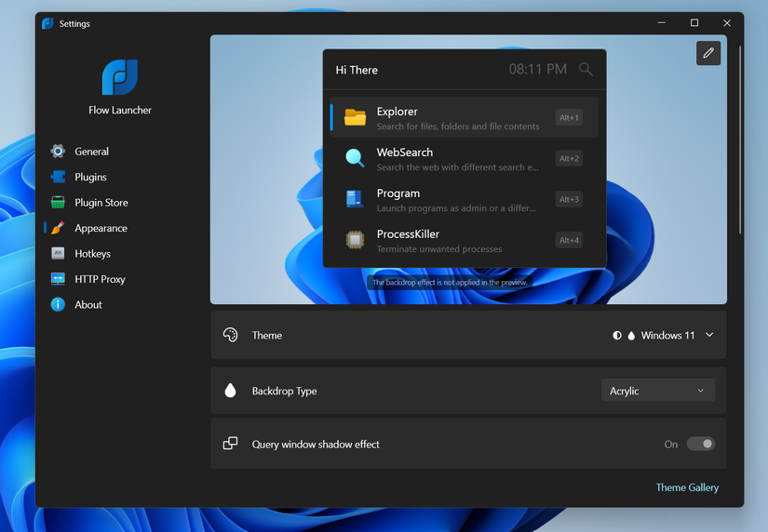Click the Flow Launcher logo in sidebar
The height and width of the screenshot is (532, 768).
[x=120, y=77]
